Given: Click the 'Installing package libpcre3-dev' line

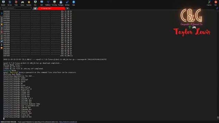Looking at the screenshot, I should [x=17, y=117].
